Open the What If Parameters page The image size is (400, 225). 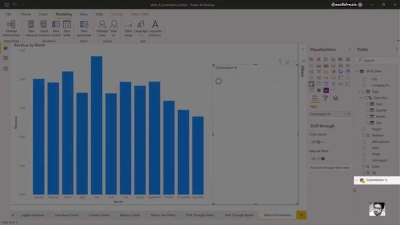coord(277,215)
